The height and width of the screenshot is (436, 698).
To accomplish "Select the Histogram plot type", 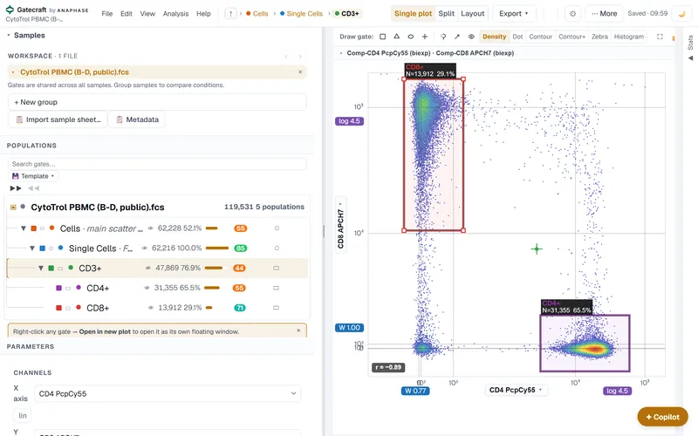I will pyautogui.click(x=628, y=37).
